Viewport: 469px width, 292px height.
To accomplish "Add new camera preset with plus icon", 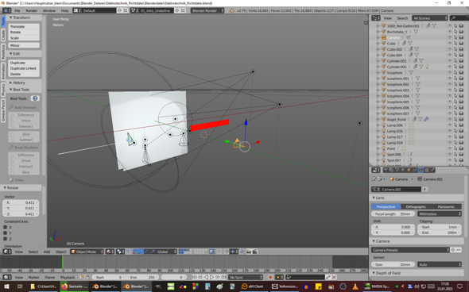I will (x=453, y=250).
